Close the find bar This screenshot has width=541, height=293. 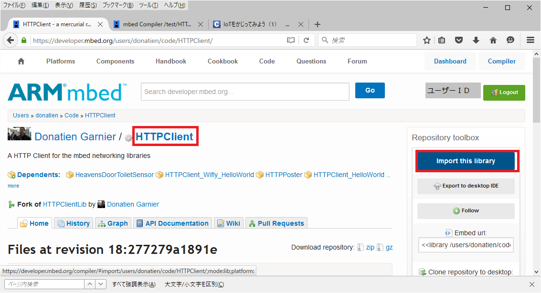pos(532,284)
